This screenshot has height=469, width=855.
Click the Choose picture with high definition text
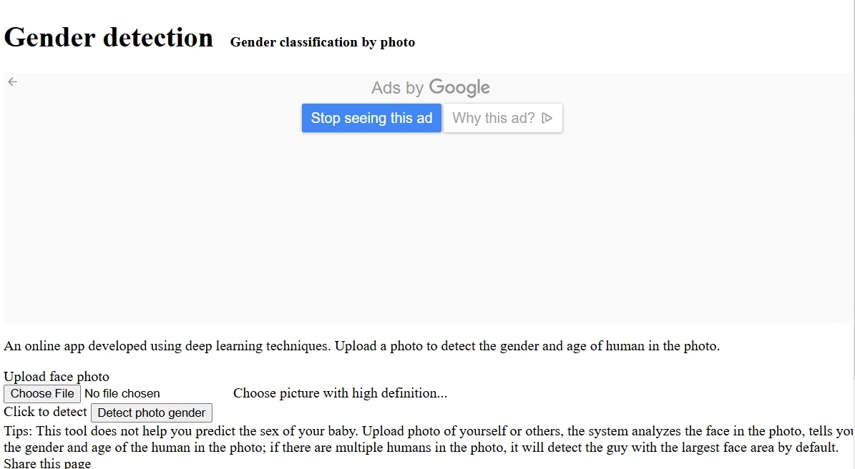pyautogui.click(x=340, y=393)
